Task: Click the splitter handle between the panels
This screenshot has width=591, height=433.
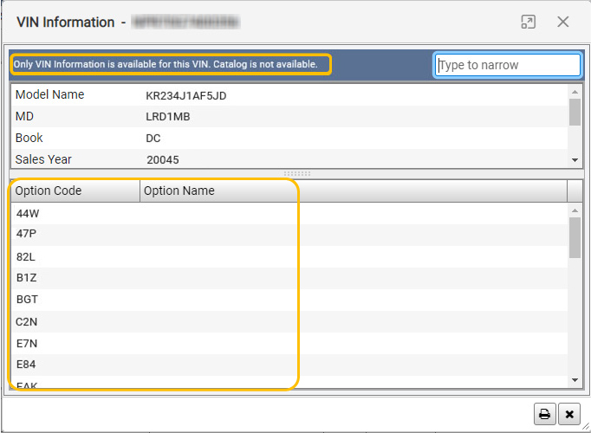Action: (x=295, y=173)
